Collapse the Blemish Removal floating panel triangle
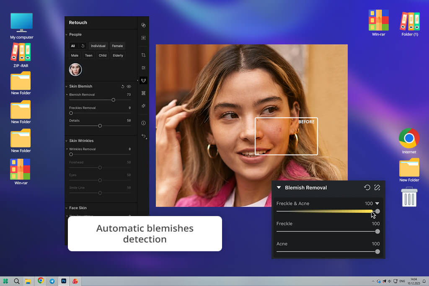Screen dimensions: 429x286 coord(279,188)
